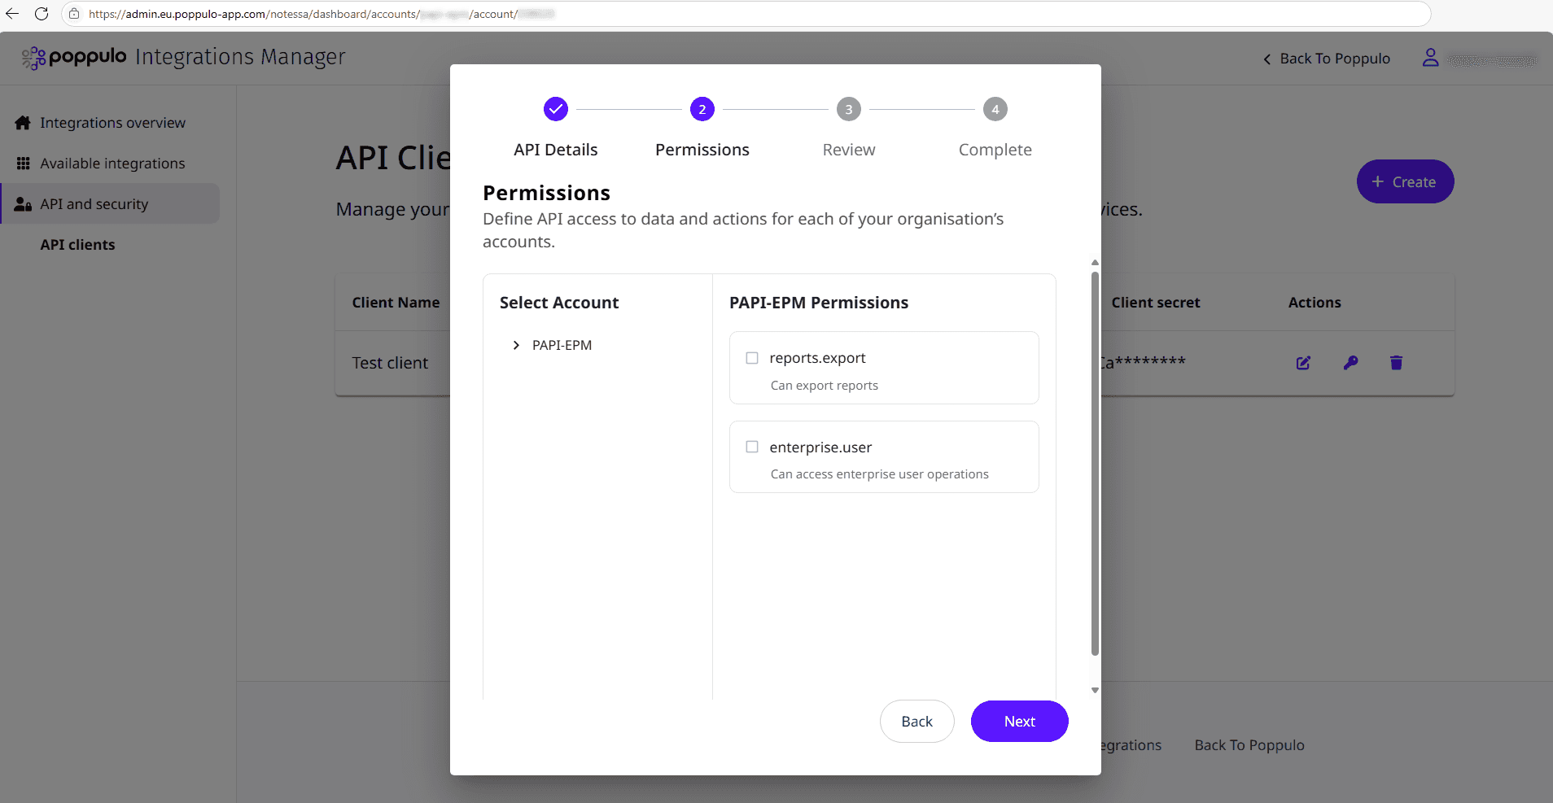Select API and security sidebar item
Screen dimensions: 1553x803
[x=111, y=204]
